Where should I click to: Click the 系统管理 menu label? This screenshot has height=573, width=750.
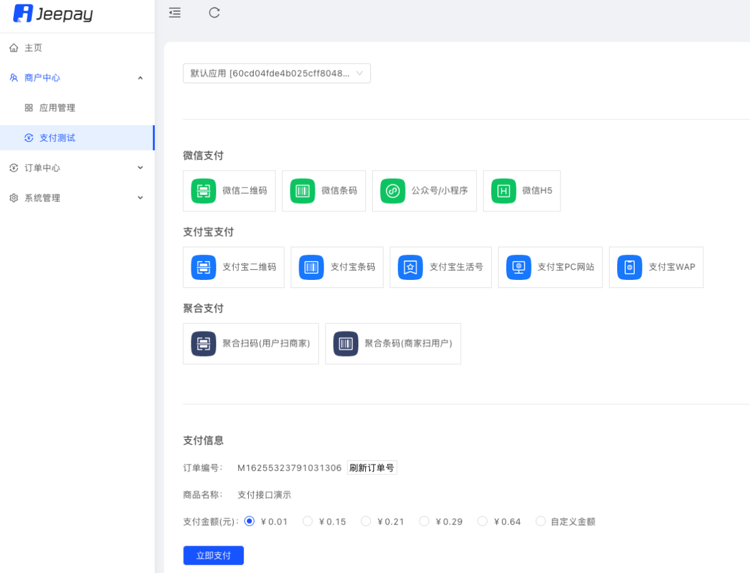point(42,198)
